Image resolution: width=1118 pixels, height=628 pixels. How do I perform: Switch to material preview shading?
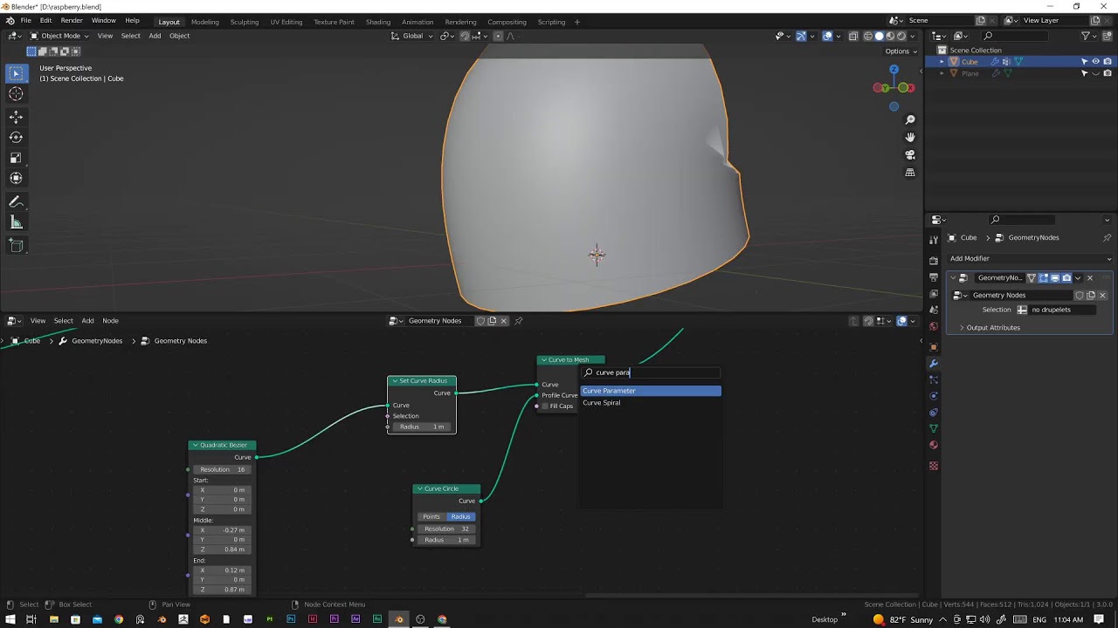click(890, 36)
